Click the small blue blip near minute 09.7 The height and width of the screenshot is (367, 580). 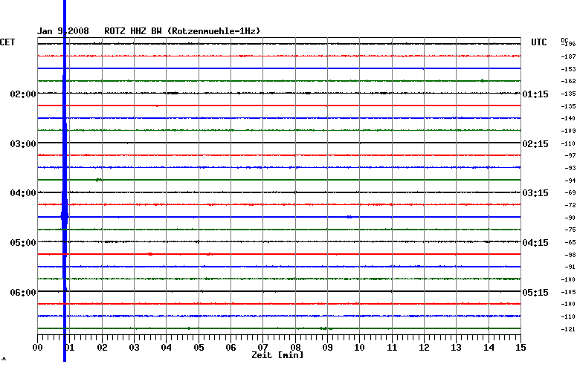349,217
